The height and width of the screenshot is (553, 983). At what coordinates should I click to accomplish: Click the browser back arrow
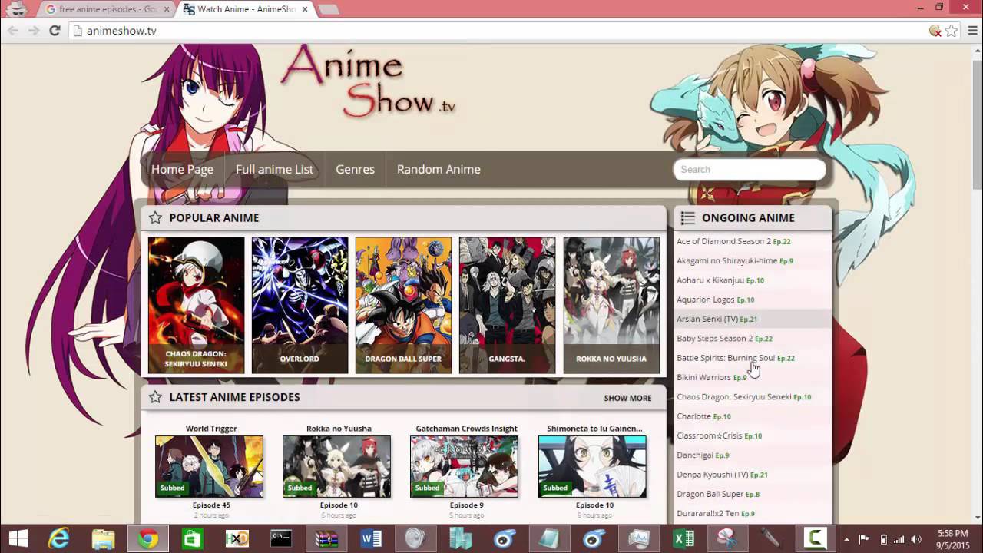(x=13, y=31)
